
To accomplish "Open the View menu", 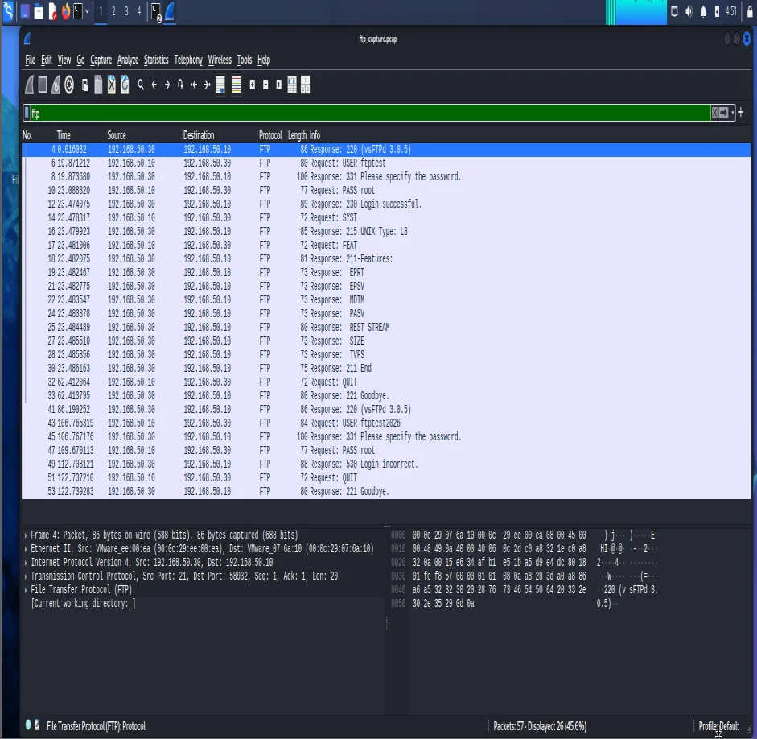I will click(x=64, y=60).
